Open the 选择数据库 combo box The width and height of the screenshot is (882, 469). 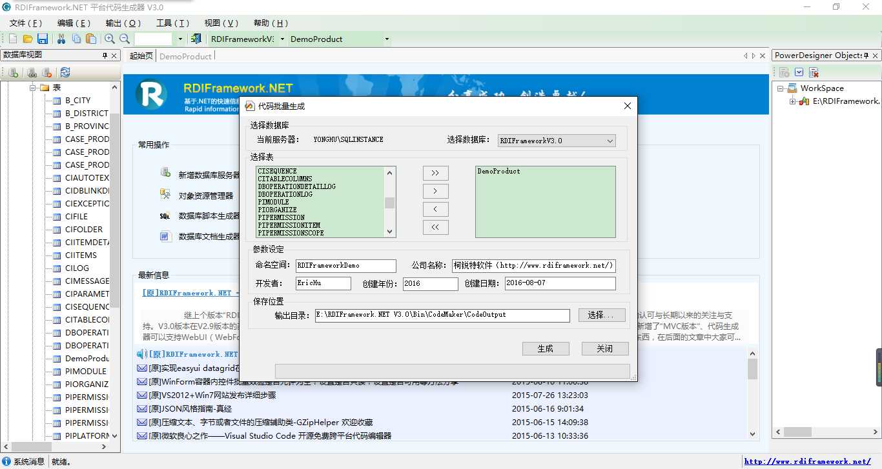(557, 140)
